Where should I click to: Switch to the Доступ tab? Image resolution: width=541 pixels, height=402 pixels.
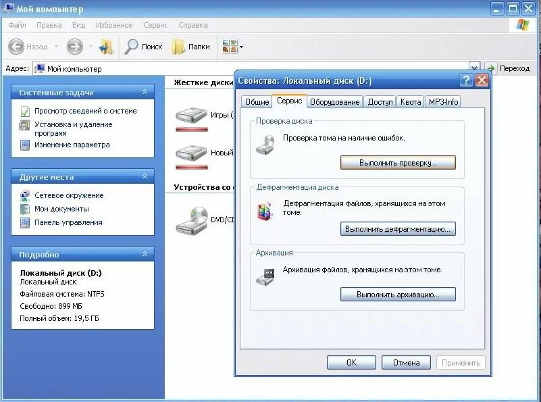380,102
